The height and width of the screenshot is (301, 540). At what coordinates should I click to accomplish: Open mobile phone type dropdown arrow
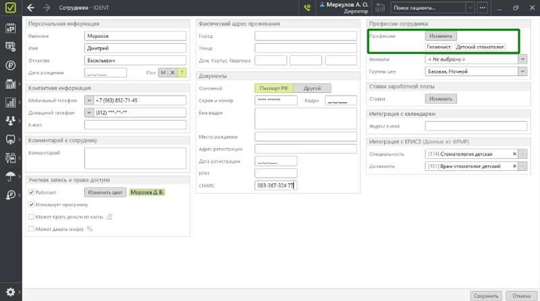(89, 100)
